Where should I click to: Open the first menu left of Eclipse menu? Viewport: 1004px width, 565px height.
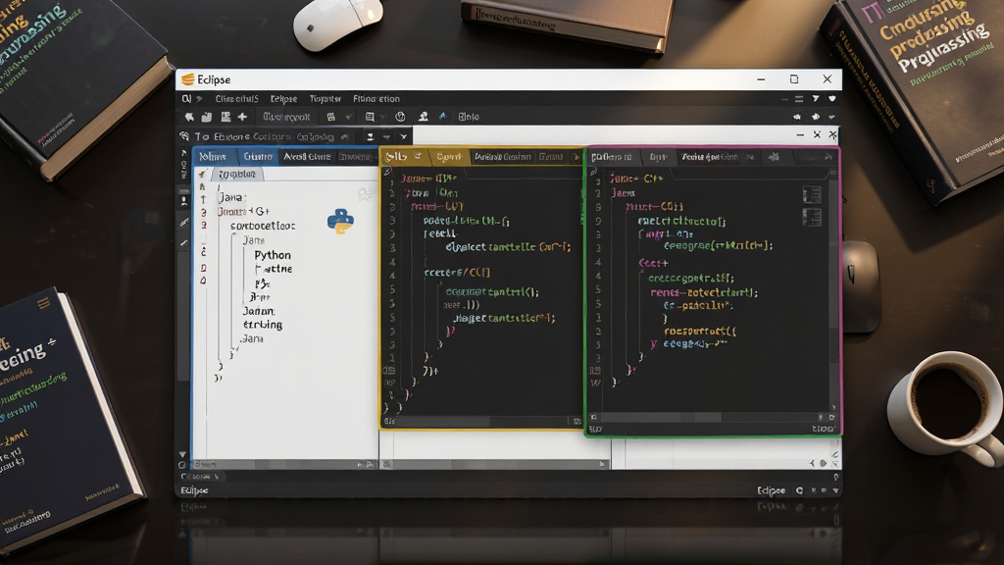pos(236,99)
